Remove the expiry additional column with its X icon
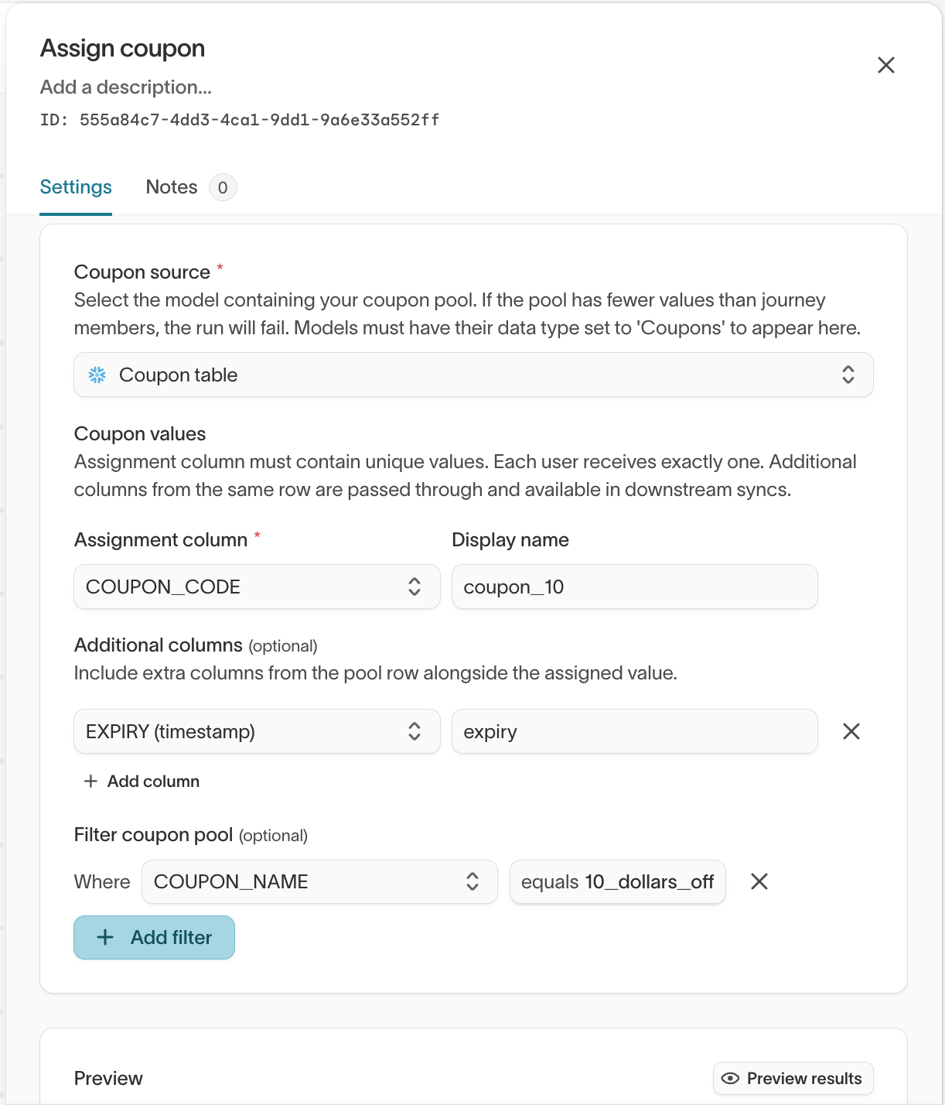The image size is (945, 1105). click(851, 730)
